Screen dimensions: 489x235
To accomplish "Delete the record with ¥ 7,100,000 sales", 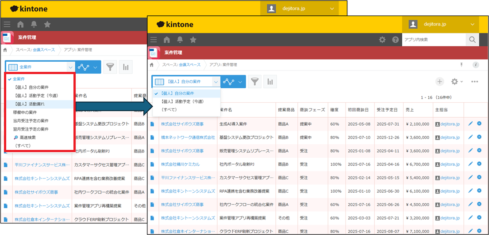I will 479,231.
